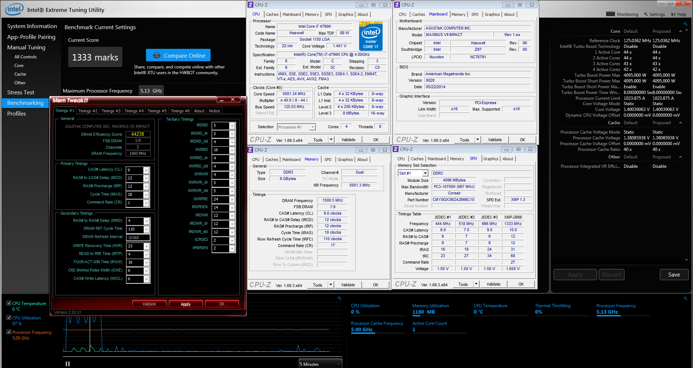Collapse the Cache settings section
Image resolution: width=693 pixels, height=368 pixels.
pos(680,123)
